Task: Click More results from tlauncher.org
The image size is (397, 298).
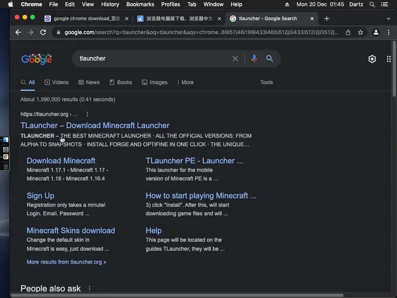Action: click(66, 262)
